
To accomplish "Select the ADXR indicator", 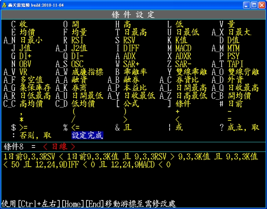I will (183, 56).
